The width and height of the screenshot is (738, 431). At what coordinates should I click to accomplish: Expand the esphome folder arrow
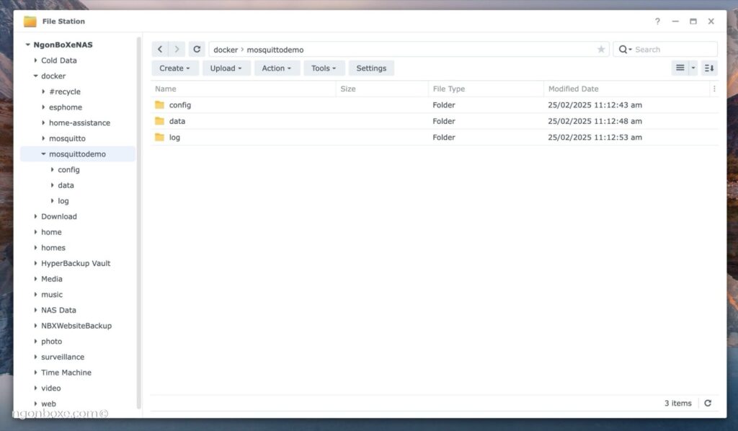(x=43, y=107)
